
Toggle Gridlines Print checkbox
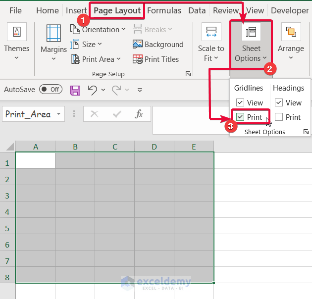pos(240,117)
